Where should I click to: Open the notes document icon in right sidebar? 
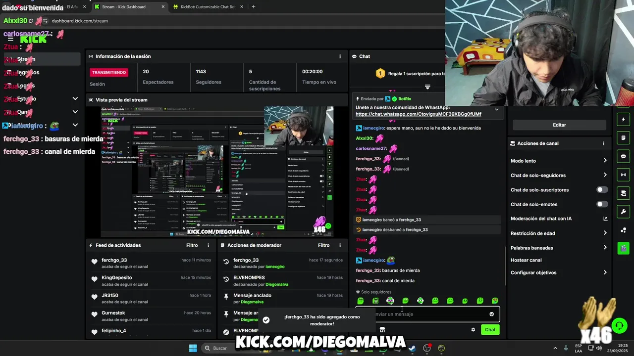[623, 138]
